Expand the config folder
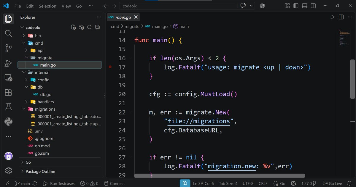Image resolution: width=356 pixels, height=187 pixels. (27, 80)
